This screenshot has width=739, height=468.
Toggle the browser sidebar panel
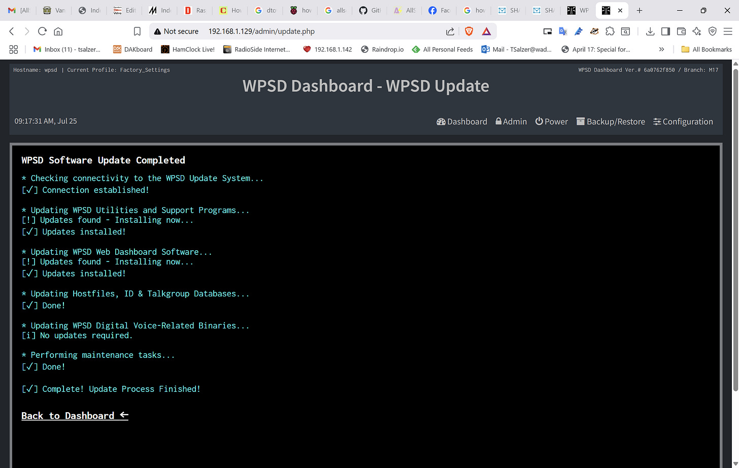665,31
